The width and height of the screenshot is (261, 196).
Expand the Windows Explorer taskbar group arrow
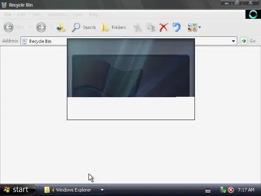click(x=102, y=190)
